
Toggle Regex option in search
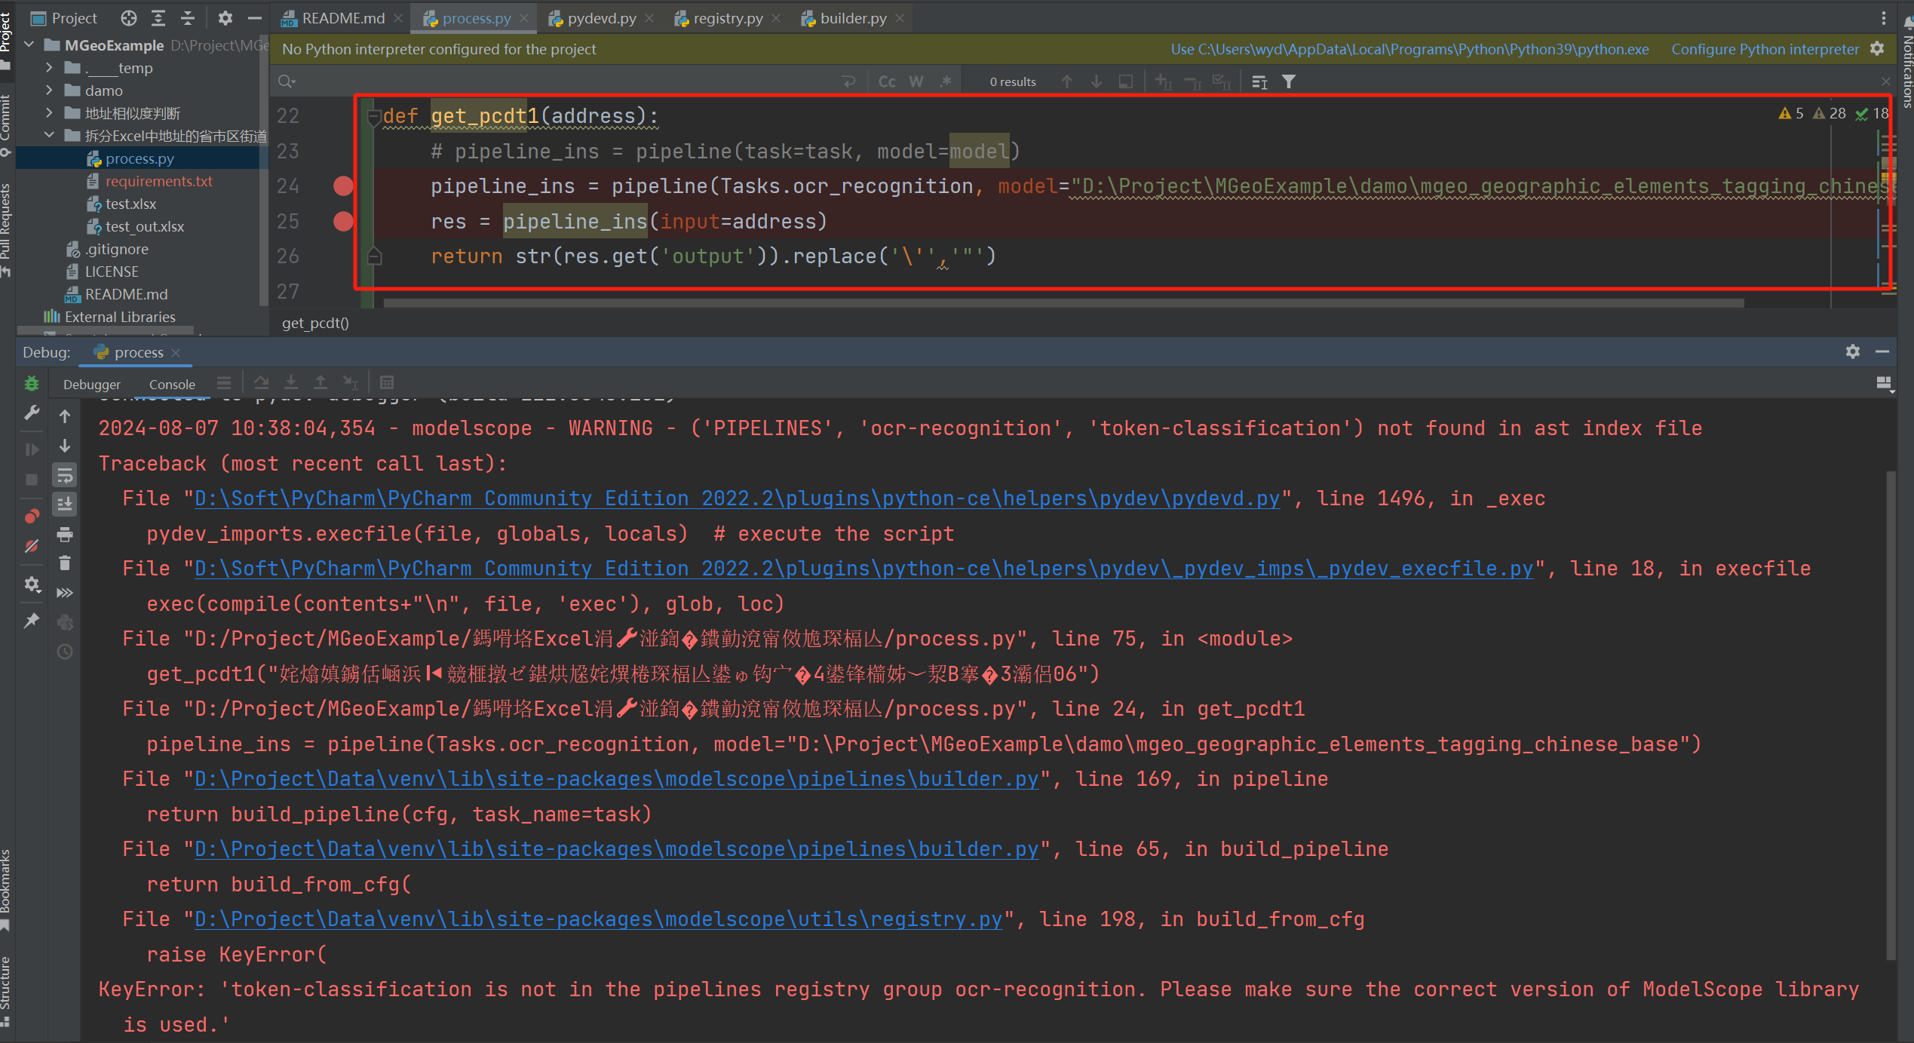point(946,81)
